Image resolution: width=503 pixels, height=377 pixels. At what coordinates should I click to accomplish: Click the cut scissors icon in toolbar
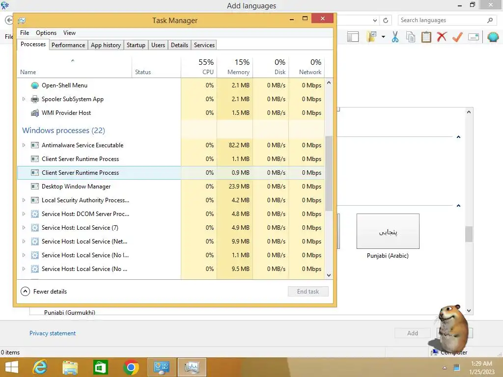click(395, 37)
